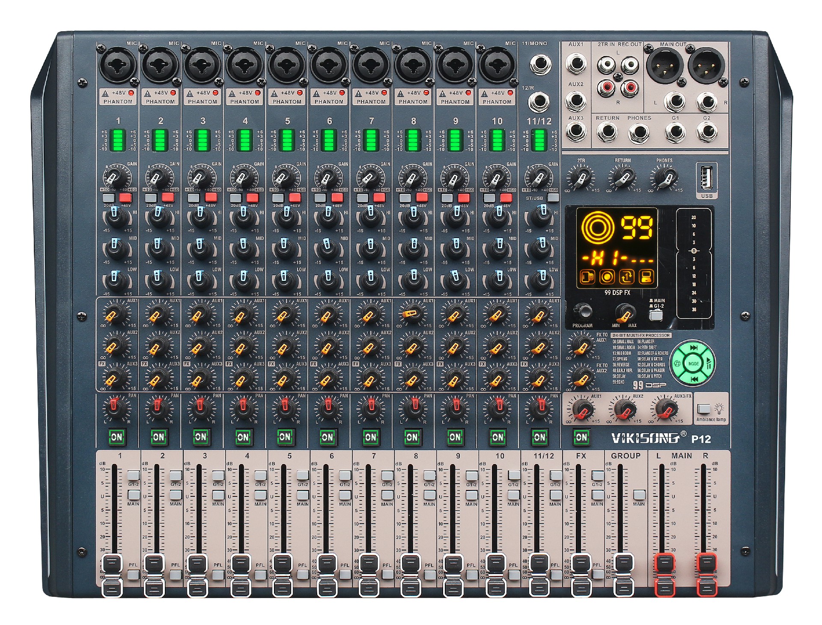
Task: Tap the music note button left of MODE
Action: (678, 363)
